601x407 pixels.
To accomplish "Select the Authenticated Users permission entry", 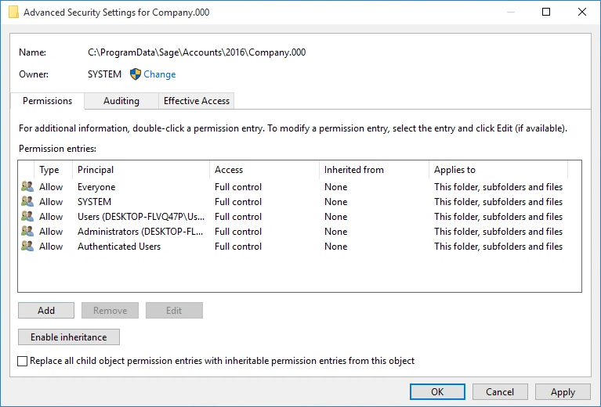I will click(x=119, y=247).
